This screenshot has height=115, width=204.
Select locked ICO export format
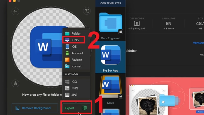point(76,82)
